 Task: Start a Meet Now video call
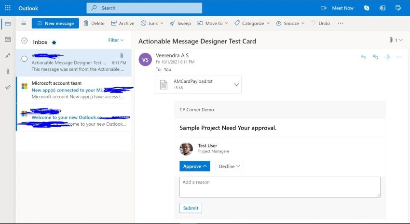point(337,8)
